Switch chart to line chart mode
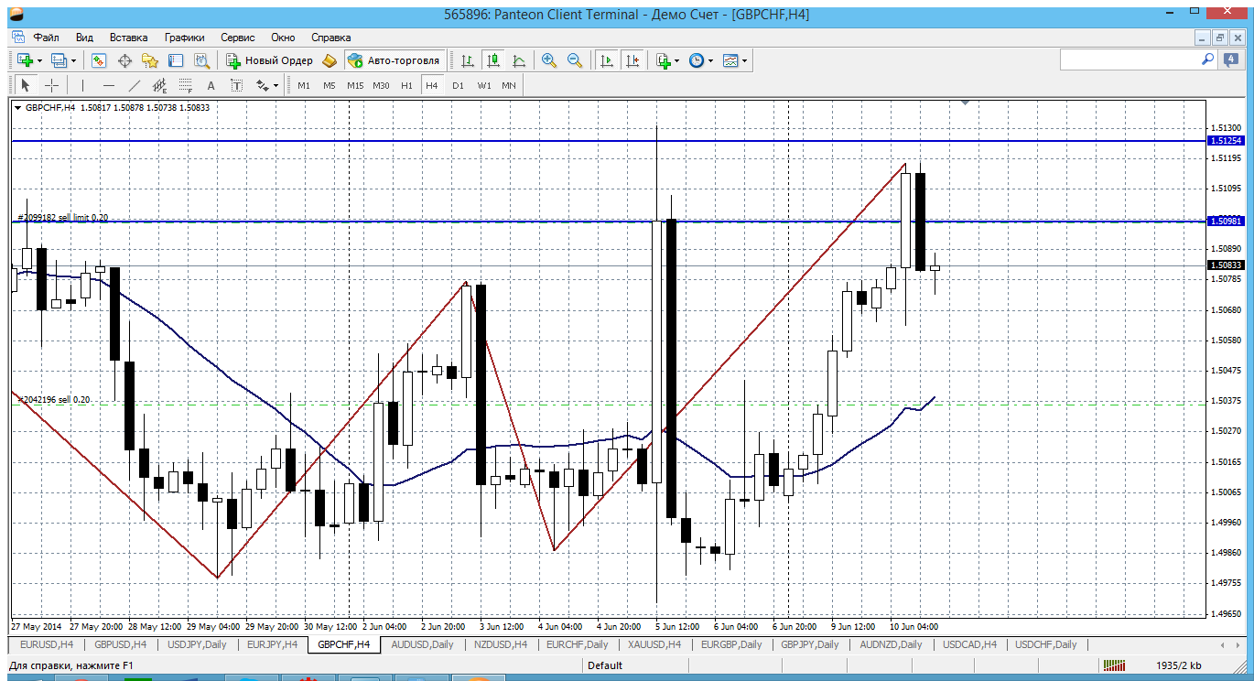This screenshot has width=1254, height=681. tap(519, 60)
